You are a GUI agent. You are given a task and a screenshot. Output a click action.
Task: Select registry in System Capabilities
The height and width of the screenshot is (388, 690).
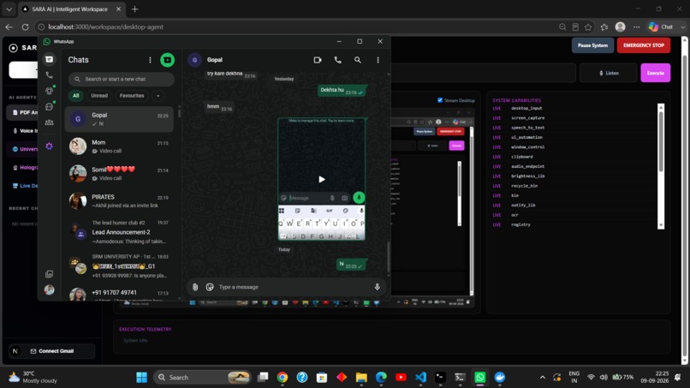(520, 224)
